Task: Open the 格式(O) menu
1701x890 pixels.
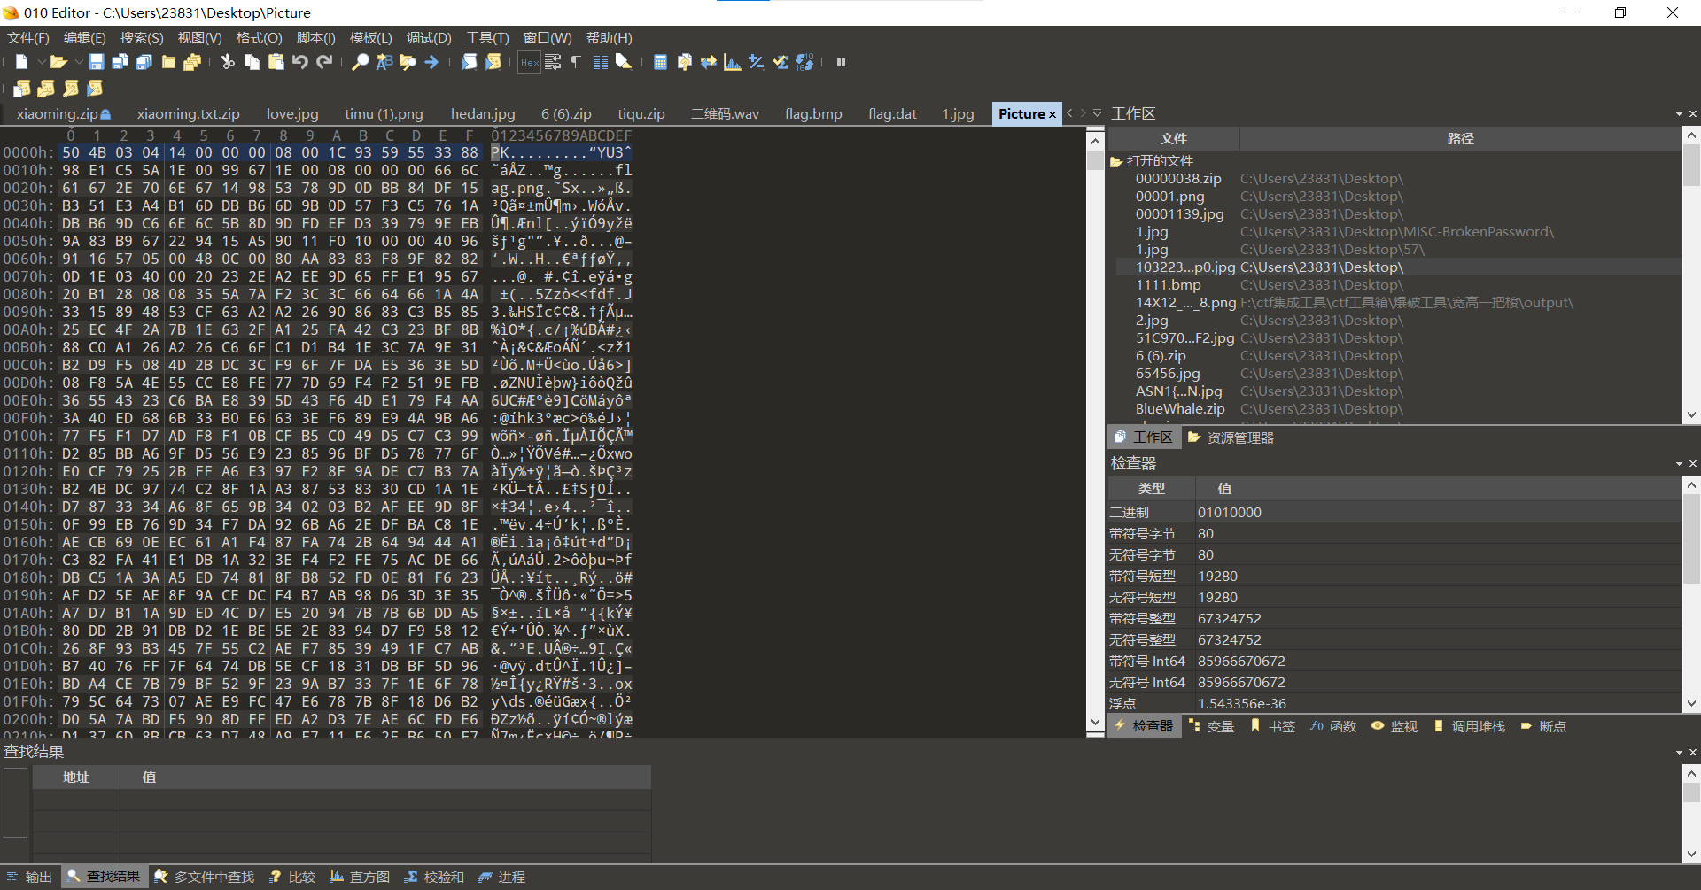Action: [259, 38]
